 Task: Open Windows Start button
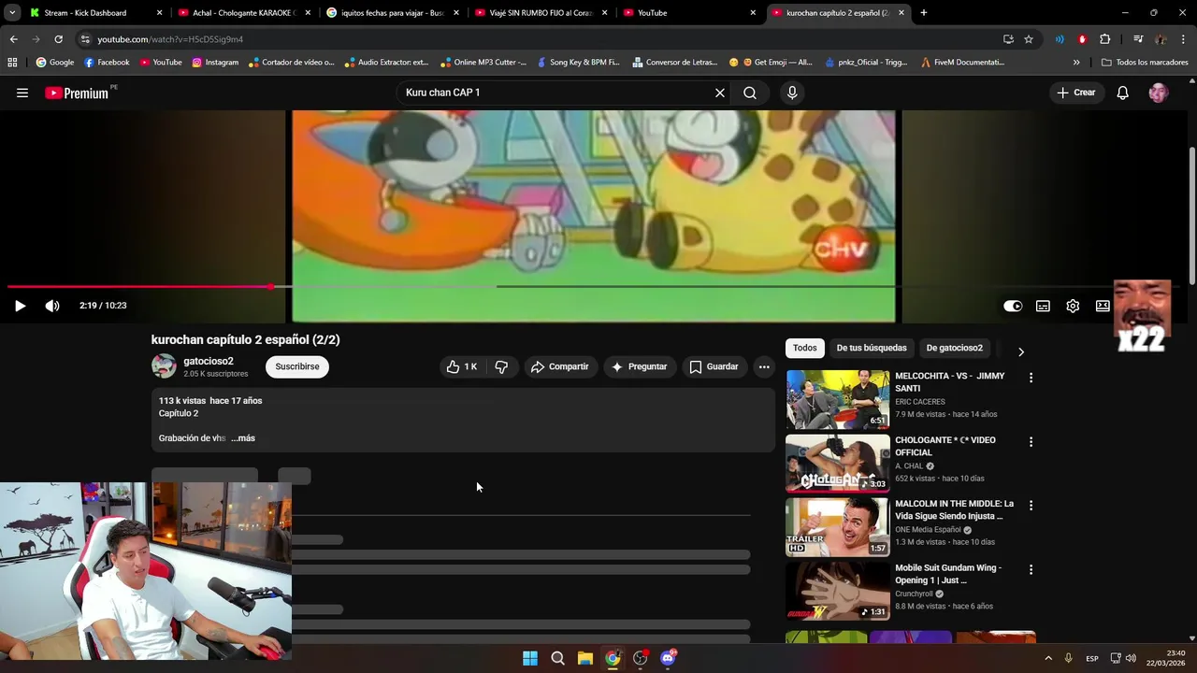[x=530, y=658]
